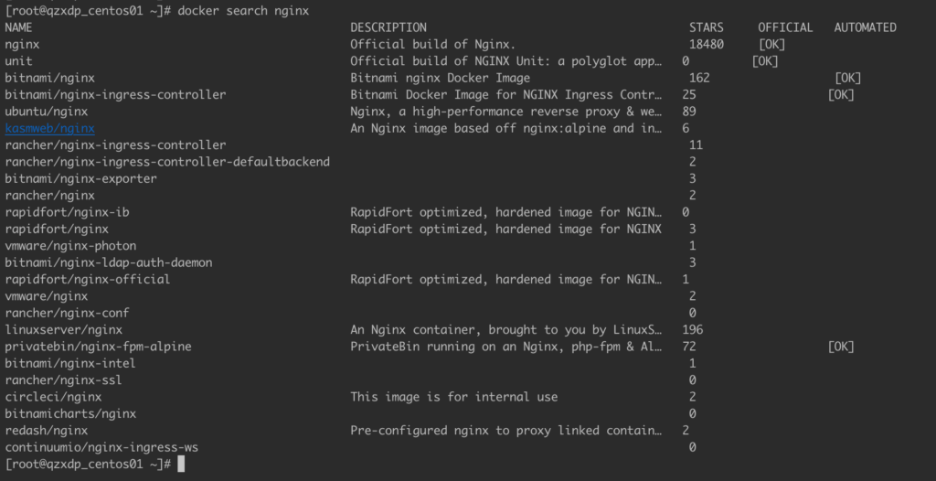936x481 pixels.
Task: Click the NAME column header
Action: 18,27
